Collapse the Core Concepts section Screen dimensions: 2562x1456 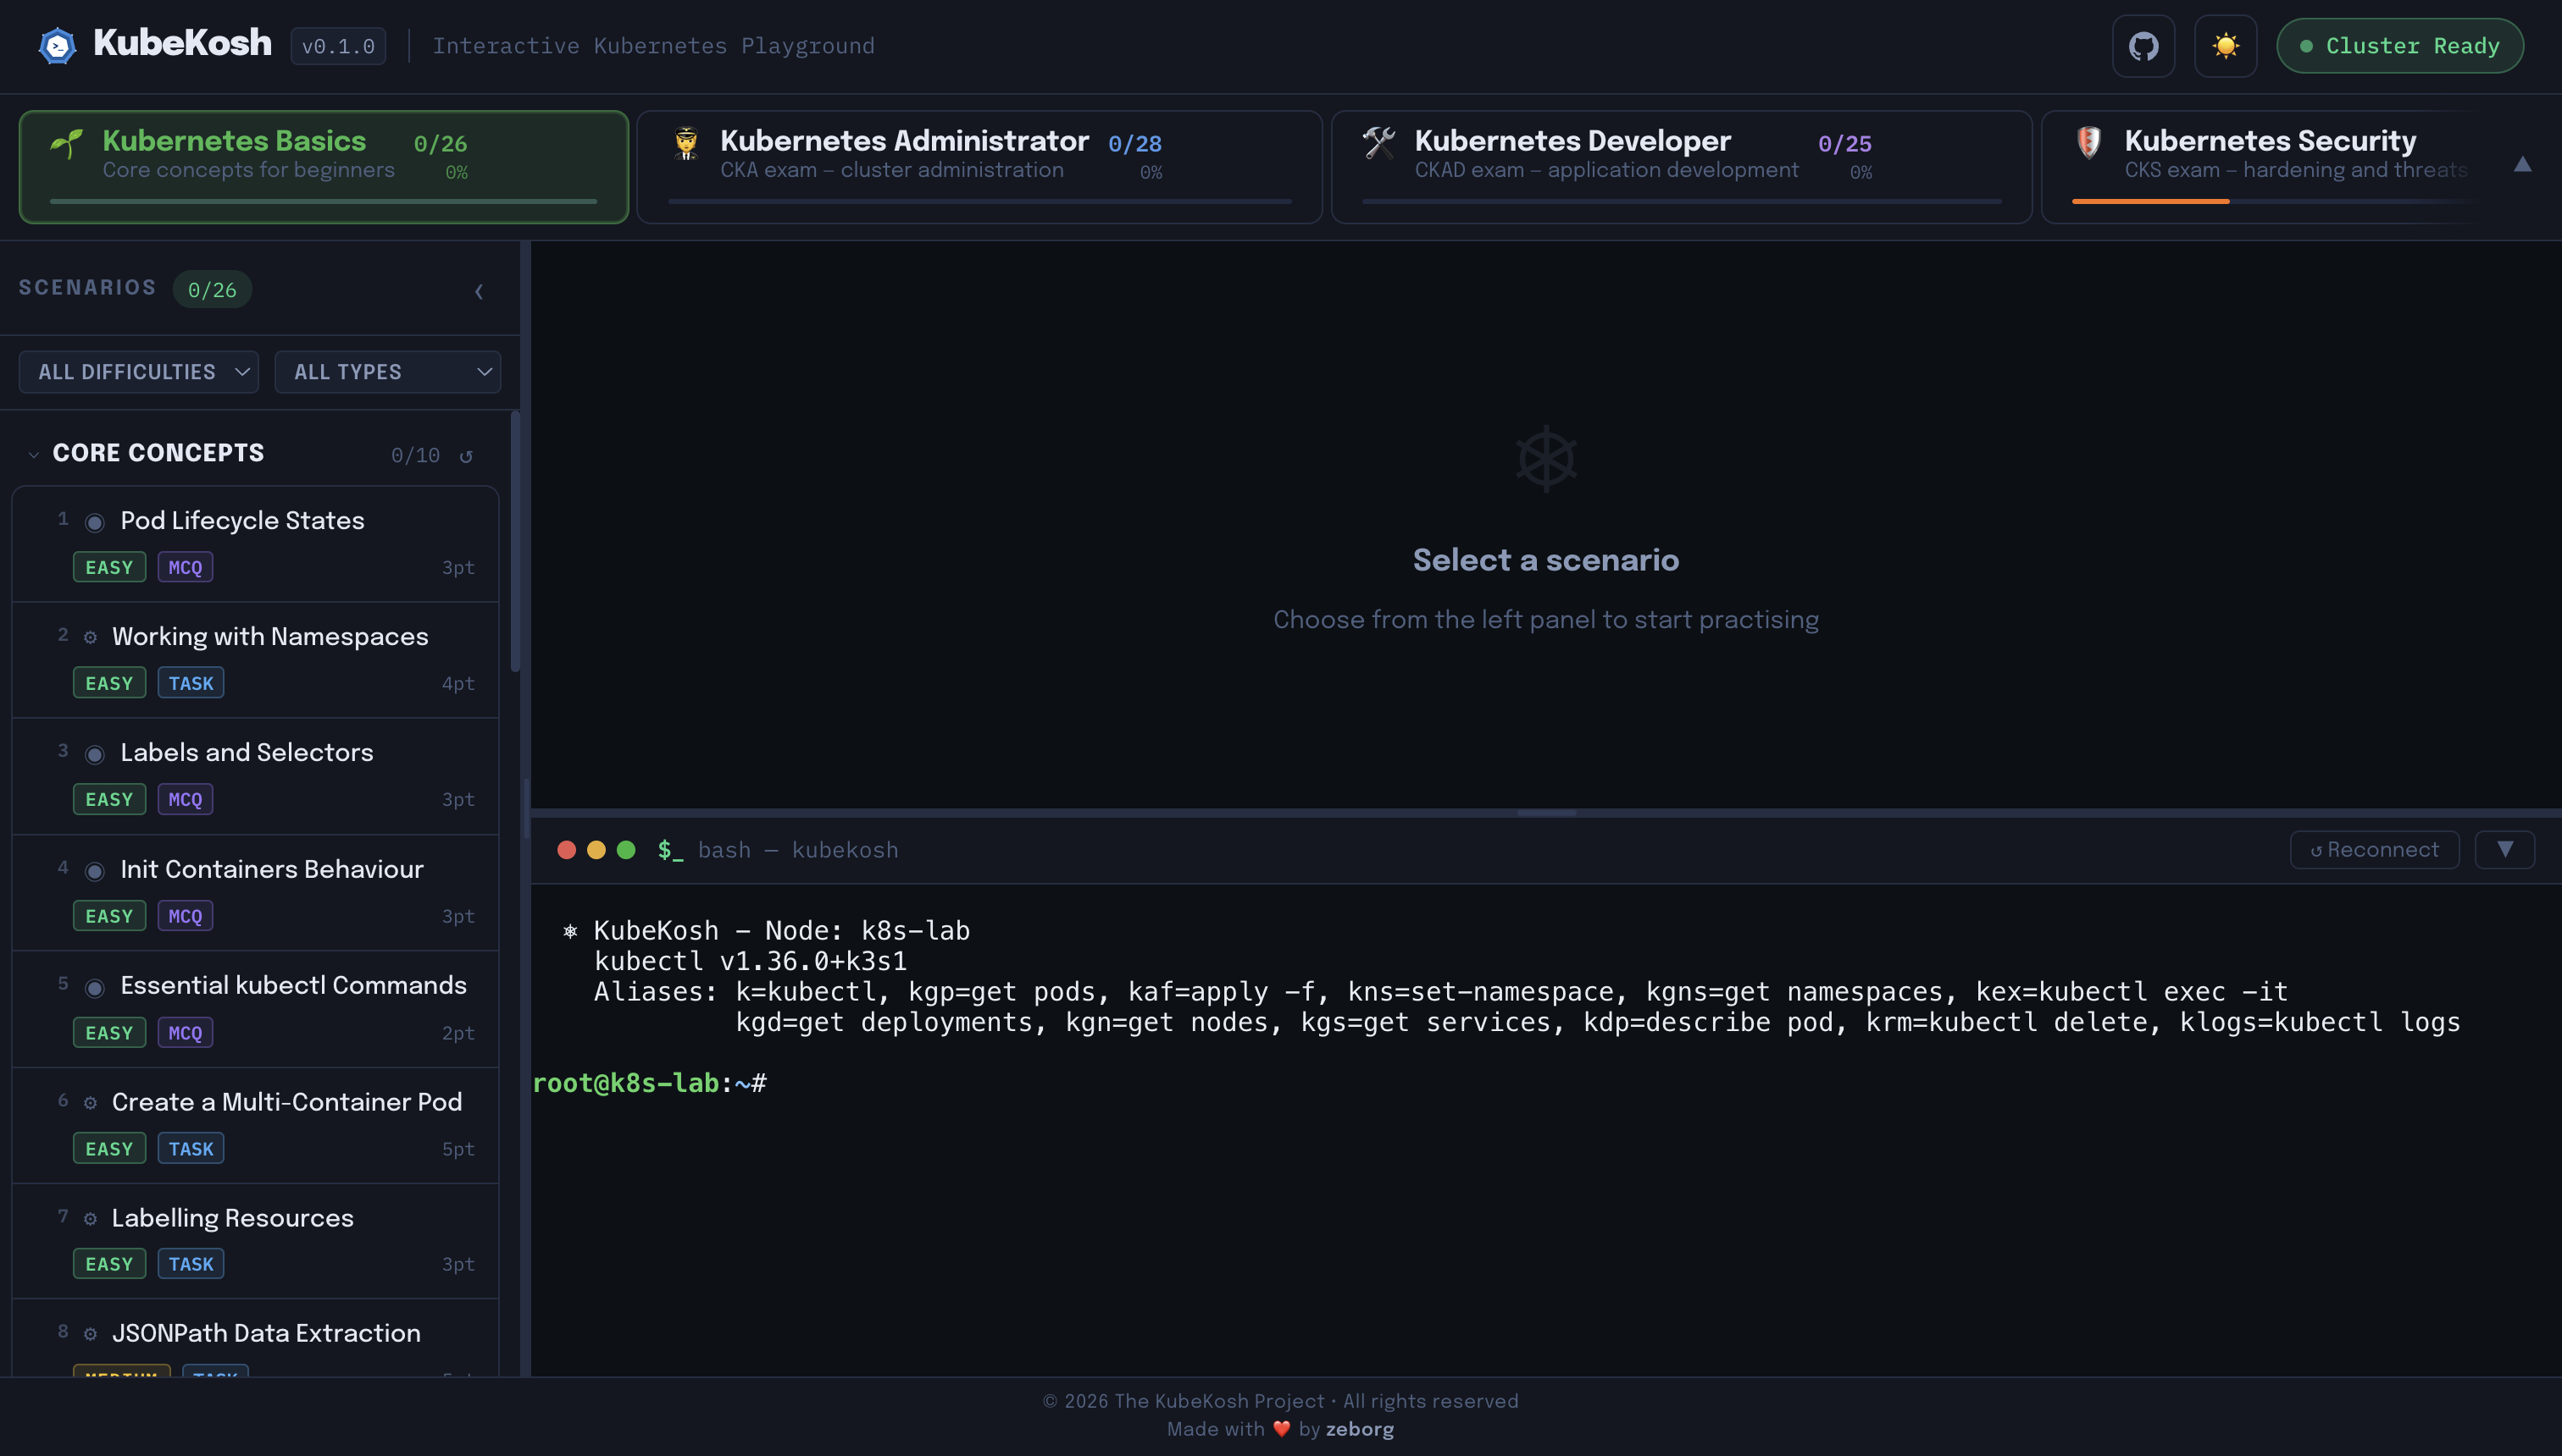[34, 455]
